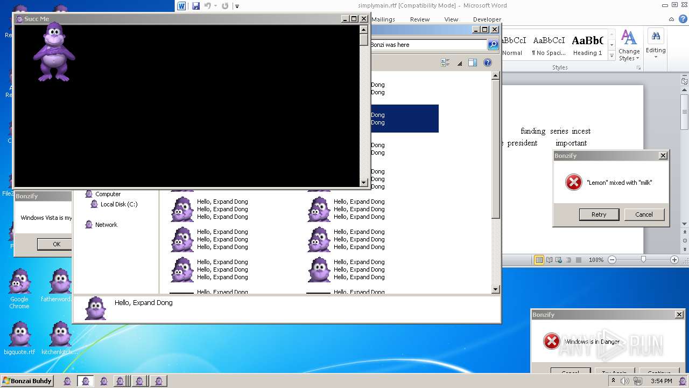Switch Word to Full Screen Reading view
This screenshot has width=689, height=388.
549,260
